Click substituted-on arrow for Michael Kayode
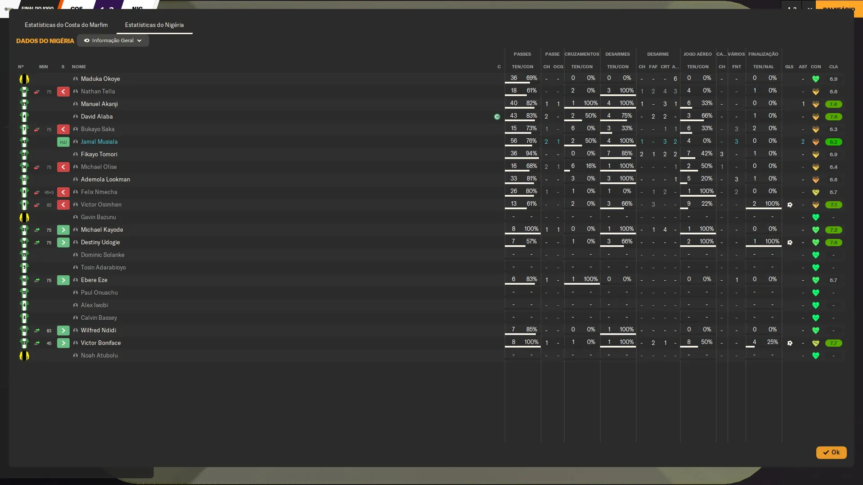Screen dimensions: 863x485 pyautogui.click(x=63, y=230)
